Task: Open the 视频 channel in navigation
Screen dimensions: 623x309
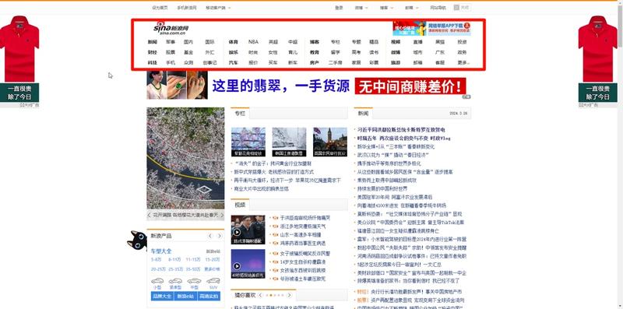Action: [x=396, y=42]
